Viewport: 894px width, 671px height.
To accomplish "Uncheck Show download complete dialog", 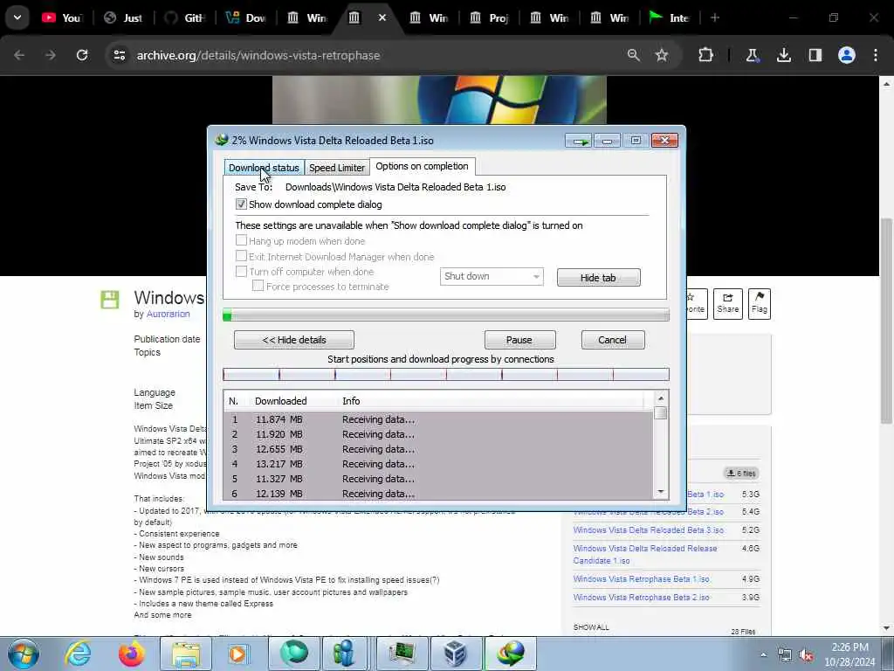I will 241,204.
